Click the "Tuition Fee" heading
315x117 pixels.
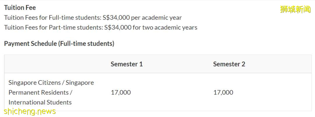[x=20, y=8]
